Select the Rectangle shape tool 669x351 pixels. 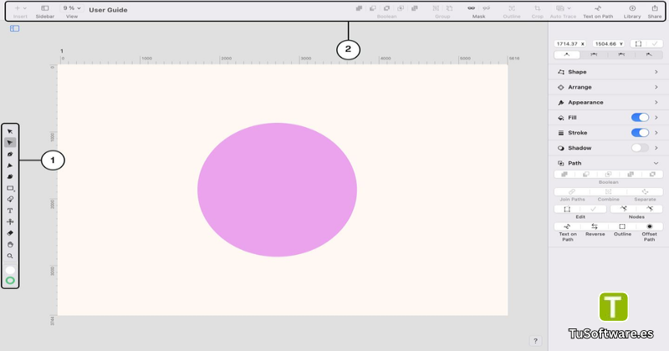pyautogui.click(x=10, y=188)
